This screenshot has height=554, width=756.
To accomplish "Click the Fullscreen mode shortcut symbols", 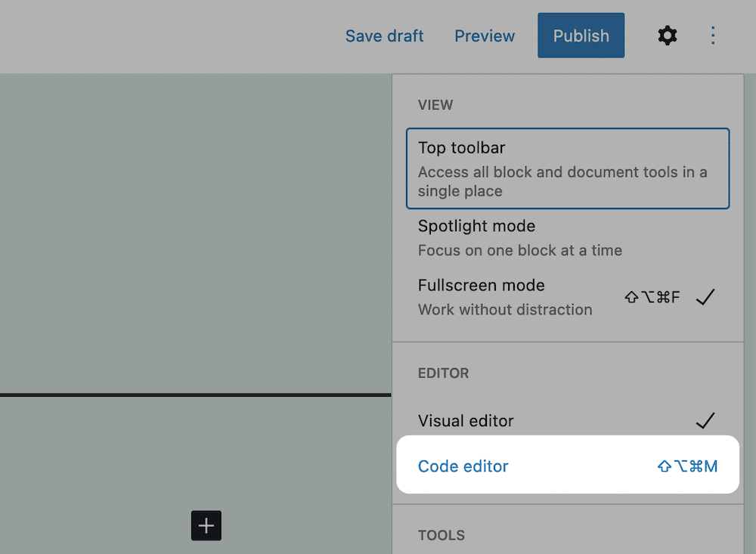I will coord(652,297).
